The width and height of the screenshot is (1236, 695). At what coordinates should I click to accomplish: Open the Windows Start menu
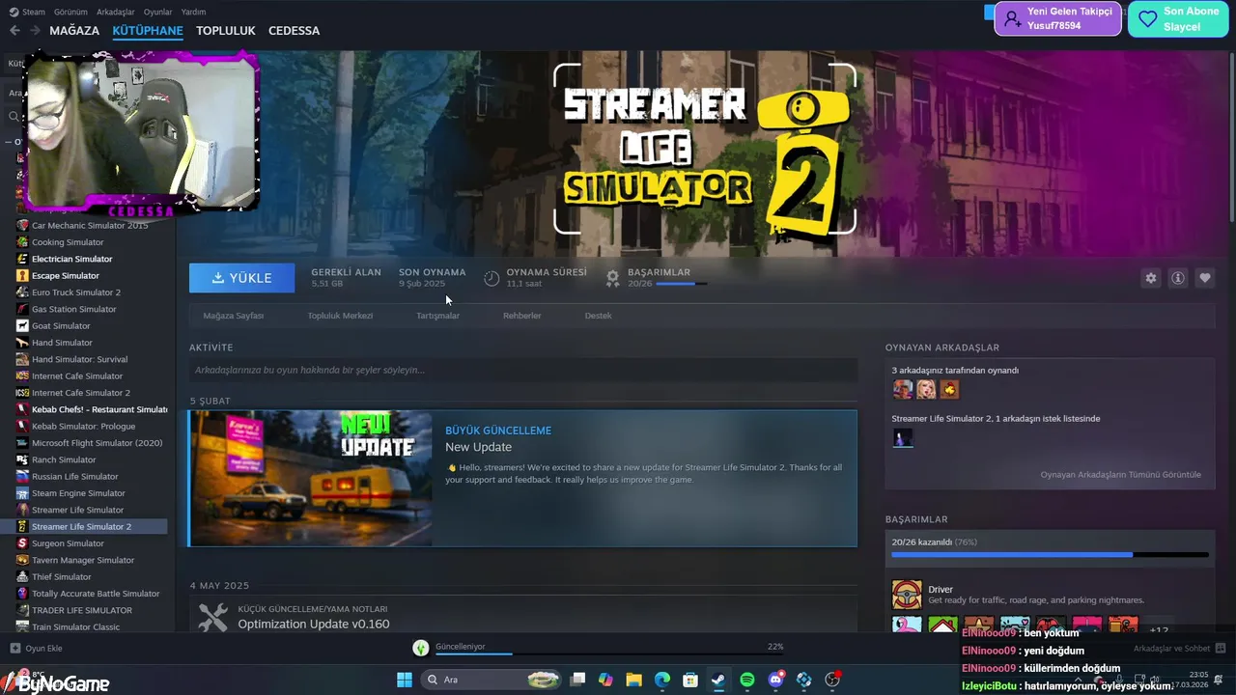[x=405, y=680]
